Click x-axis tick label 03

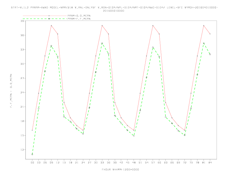(38, 163)
